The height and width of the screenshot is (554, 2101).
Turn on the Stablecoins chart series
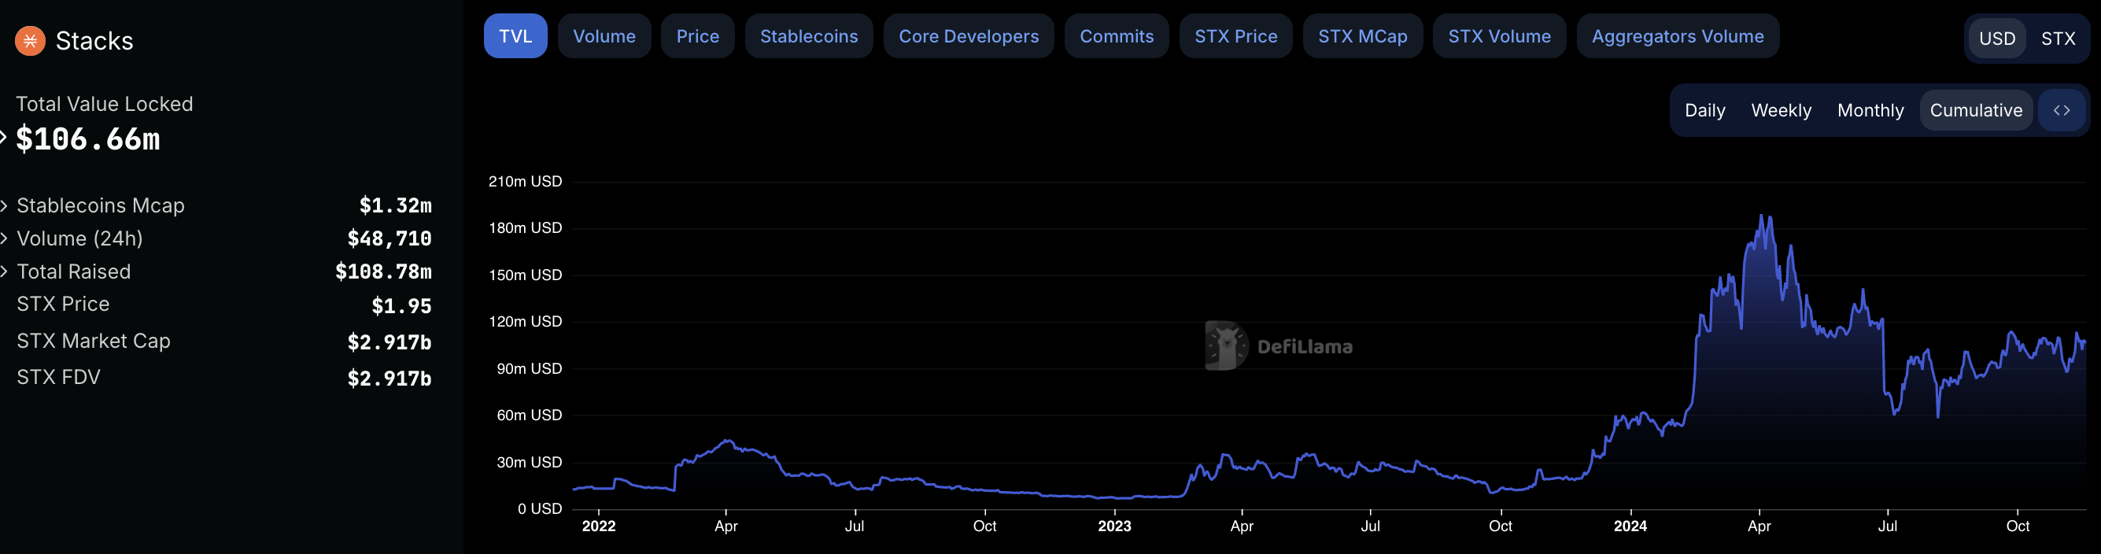click(809, 36)
